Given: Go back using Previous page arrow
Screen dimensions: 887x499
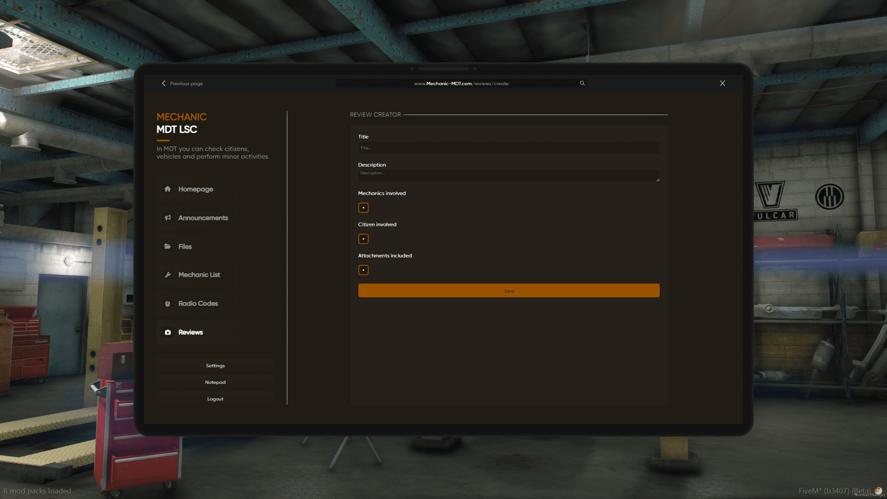Looking at the screenshot, I should pos(164,83).
